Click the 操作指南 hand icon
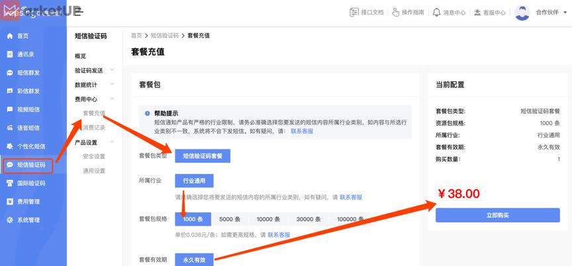 point(396,12)
